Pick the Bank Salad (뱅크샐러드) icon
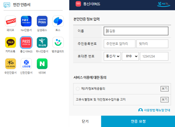The height and width of the screenshot is (127, 175). pyautogui.click(x=58, y=42)
